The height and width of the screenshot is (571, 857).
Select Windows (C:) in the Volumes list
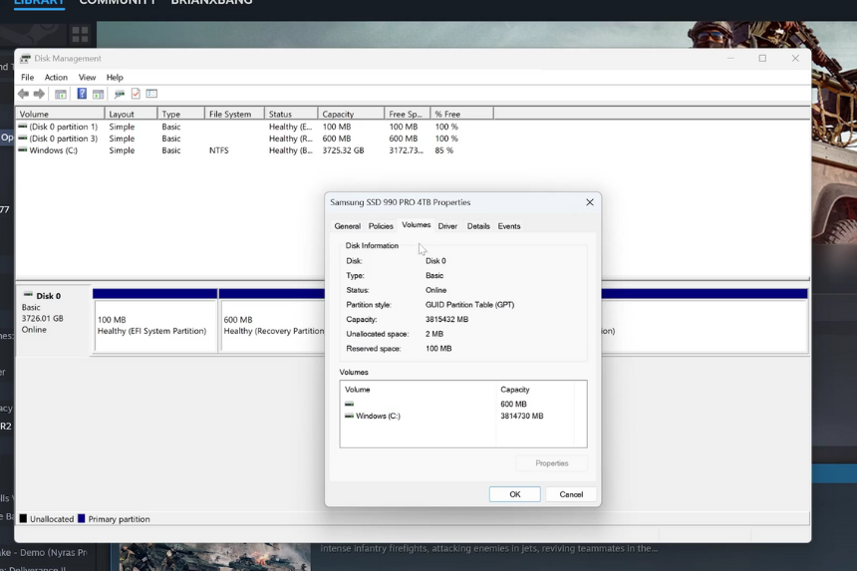coord(378,416)
